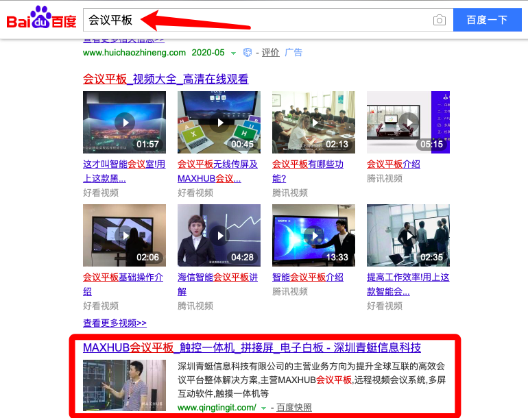Open 海信智能会议平板讲解 video link
The image size is (528, 418).
tap(217, 284)
